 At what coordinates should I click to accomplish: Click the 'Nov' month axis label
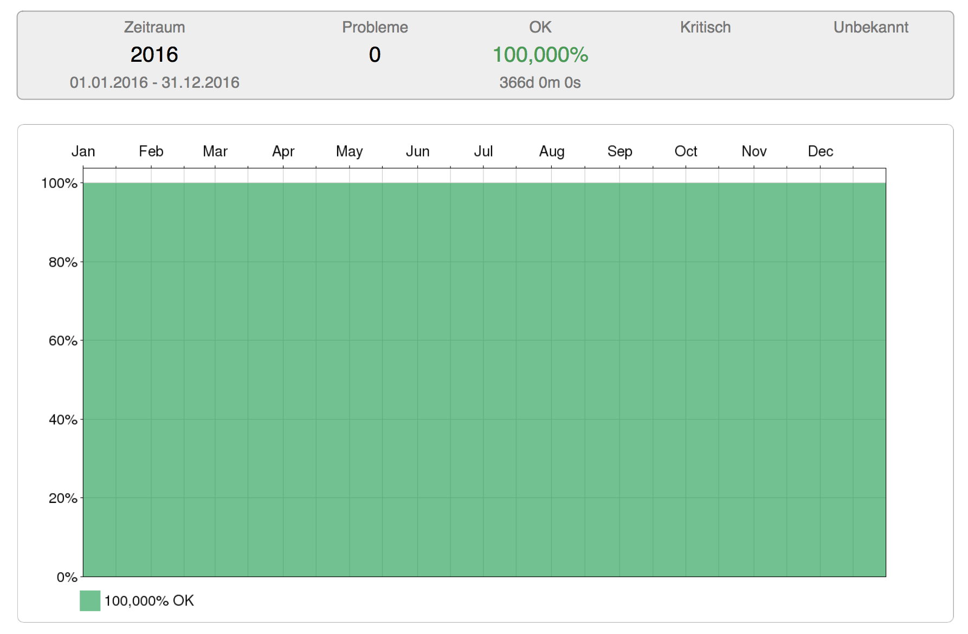(x=754, y=151)
